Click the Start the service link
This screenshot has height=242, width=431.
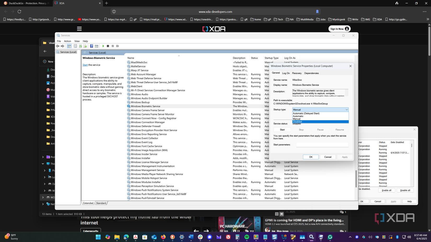point(85,65)
